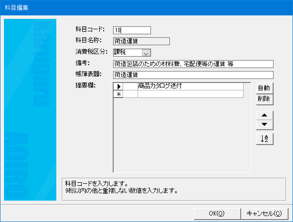Image resolution: width=293 pixels, height=222 pixels.
Task: Focus the 科目コード input field
Action: click(132, 30)
